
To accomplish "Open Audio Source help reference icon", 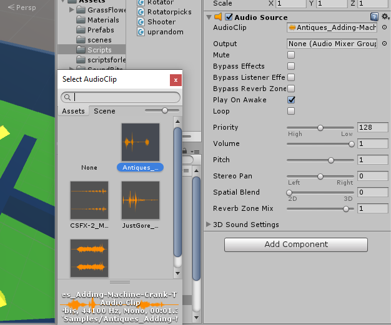I will [374, 17].
